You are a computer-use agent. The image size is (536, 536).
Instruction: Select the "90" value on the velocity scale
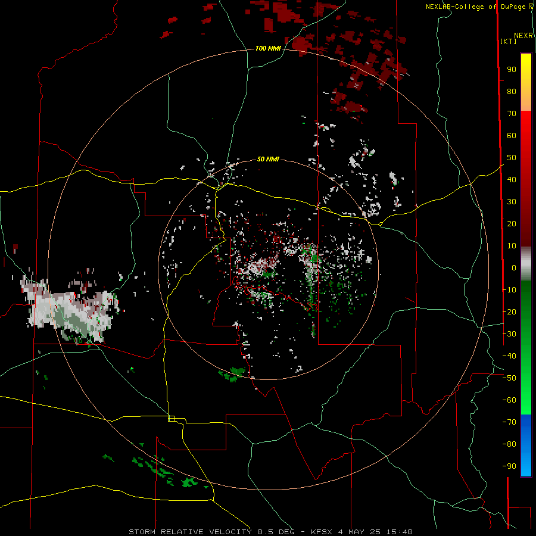pos(512,70)
